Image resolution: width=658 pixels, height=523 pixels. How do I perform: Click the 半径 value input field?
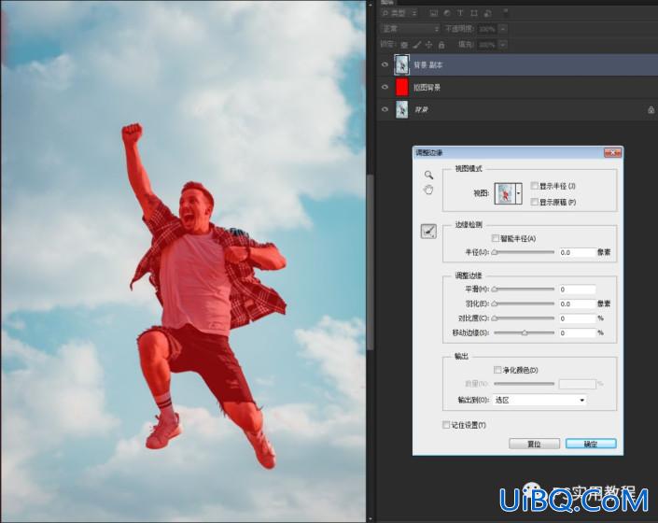point(578,252)
